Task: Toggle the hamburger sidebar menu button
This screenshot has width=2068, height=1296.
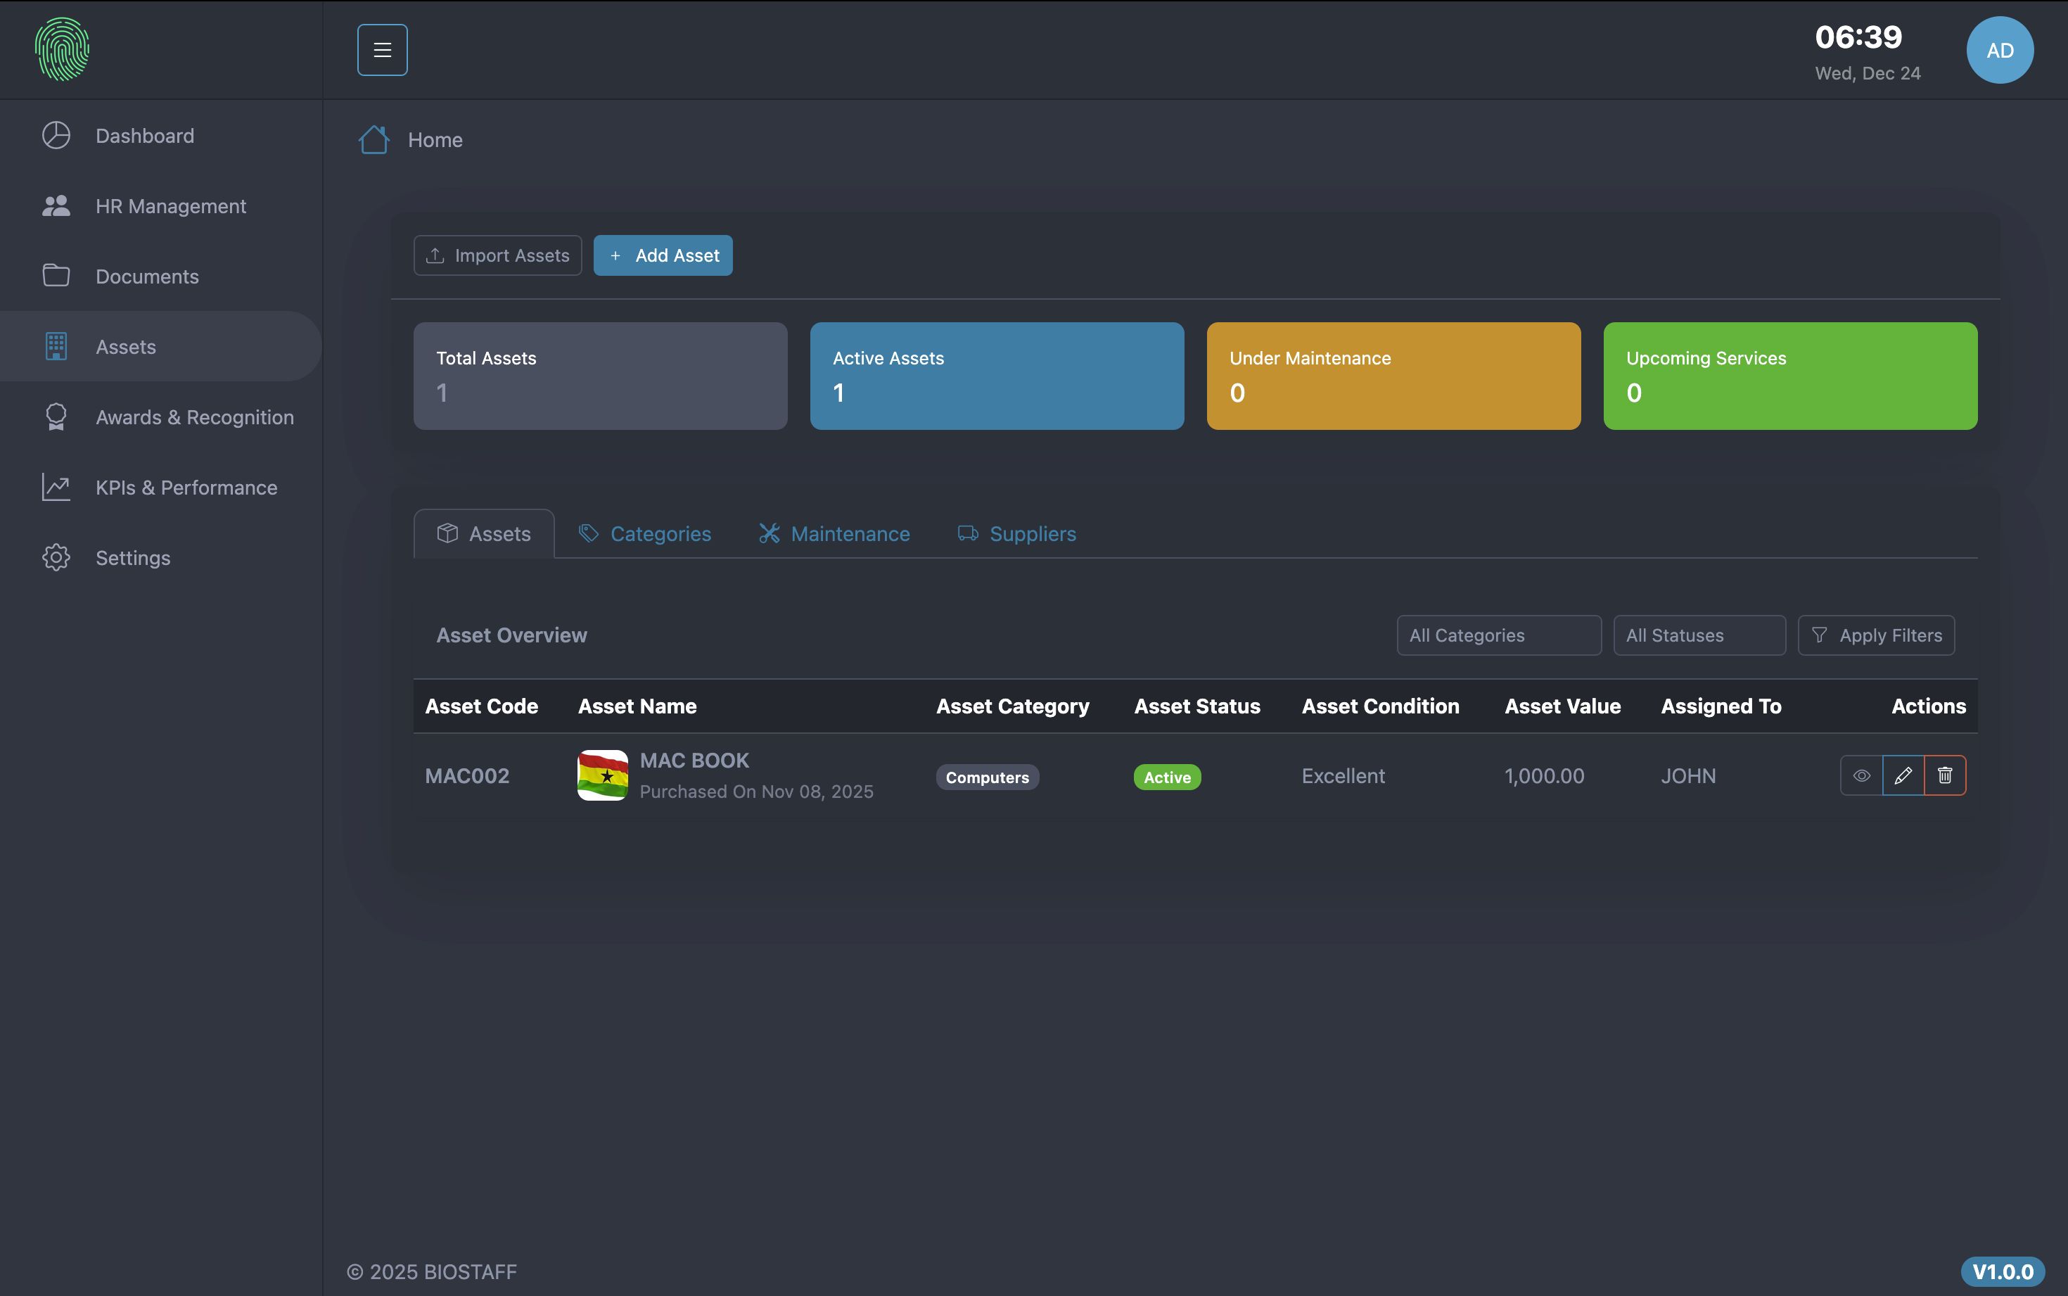Action: [382, 50]
